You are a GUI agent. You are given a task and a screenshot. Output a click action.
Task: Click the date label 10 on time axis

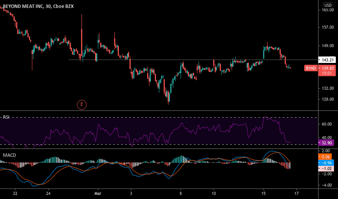[214, 194]
